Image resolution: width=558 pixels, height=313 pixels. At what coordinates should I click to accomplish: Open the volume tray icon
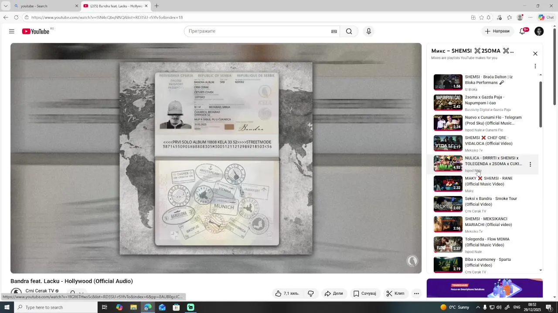(x=499, y=307)
